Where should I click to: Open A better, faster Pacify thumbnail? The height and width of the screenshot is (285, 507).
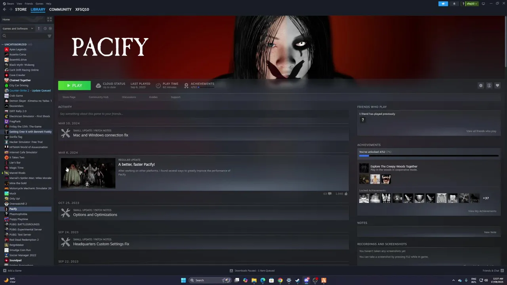[x=88, y=173]
